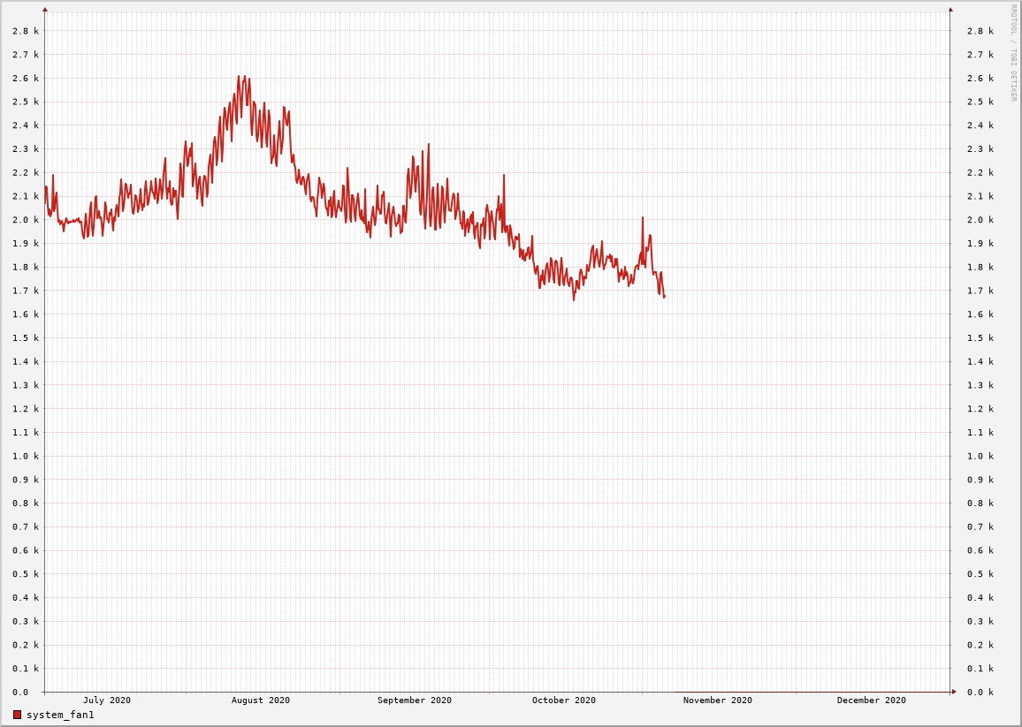Click the 1.0 k label on left axis
This screenshot has height=727, width=1022.
click(x=26, y=456)
